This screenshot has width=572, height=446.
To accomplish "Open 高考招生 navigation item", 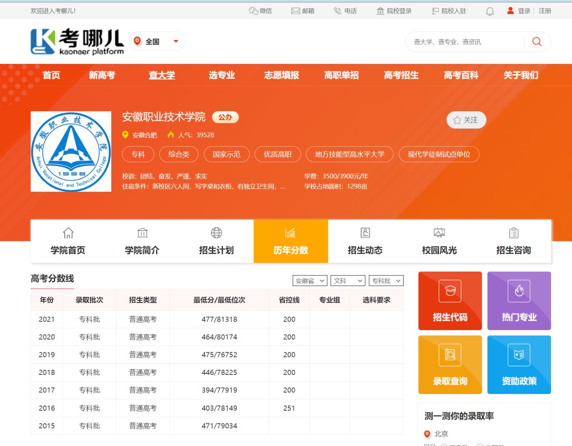I will coord(401,75).
